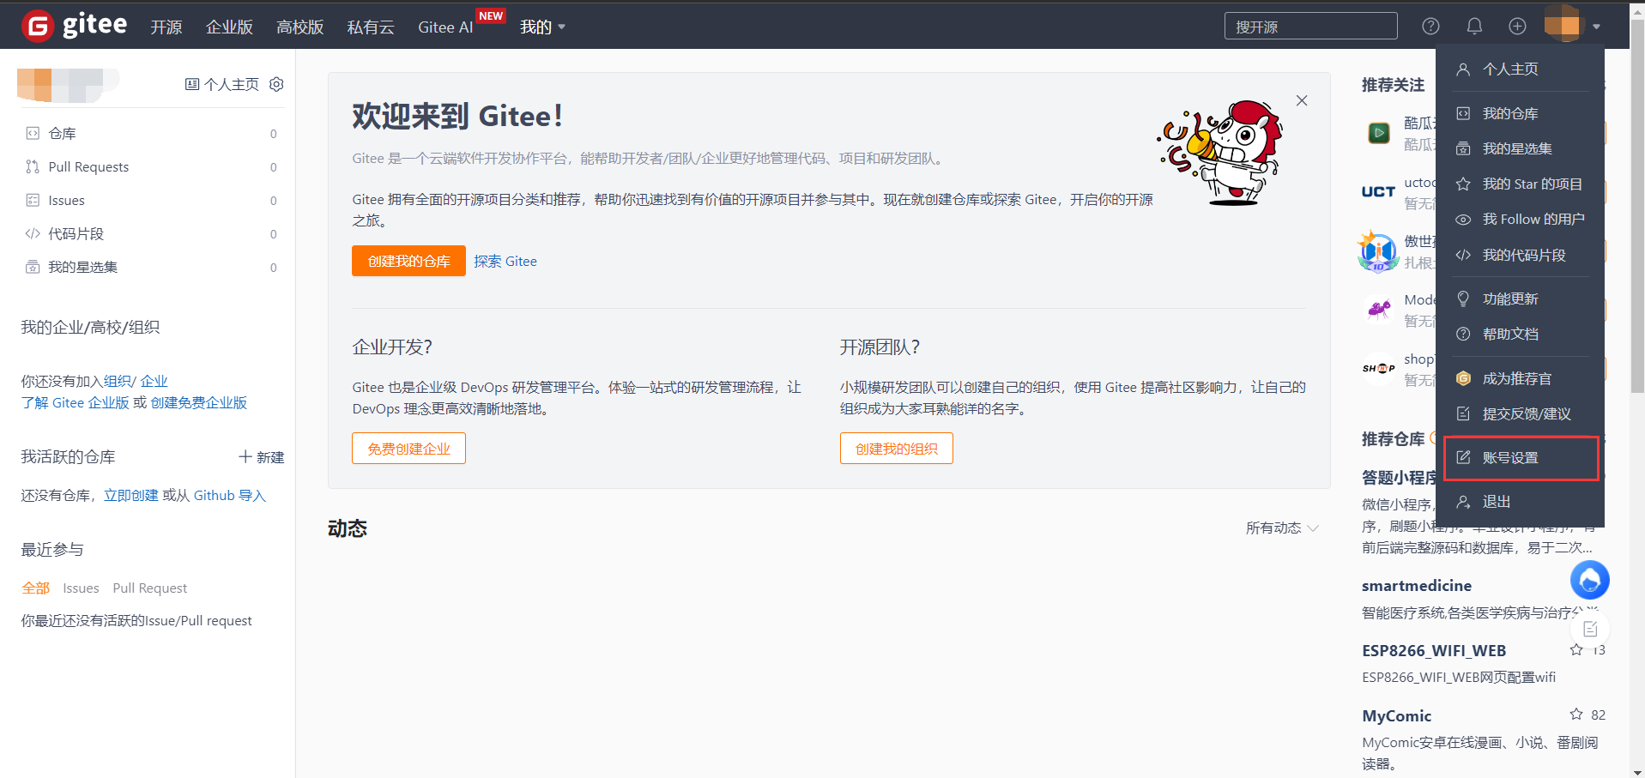Click the 创建我的仓库 button
This screenshot has height=778, width=1645.
[x=408, y=261]
